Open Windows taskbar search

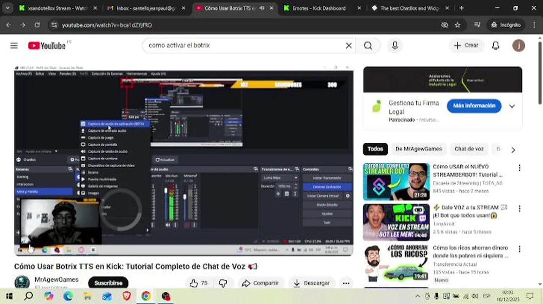28,296
